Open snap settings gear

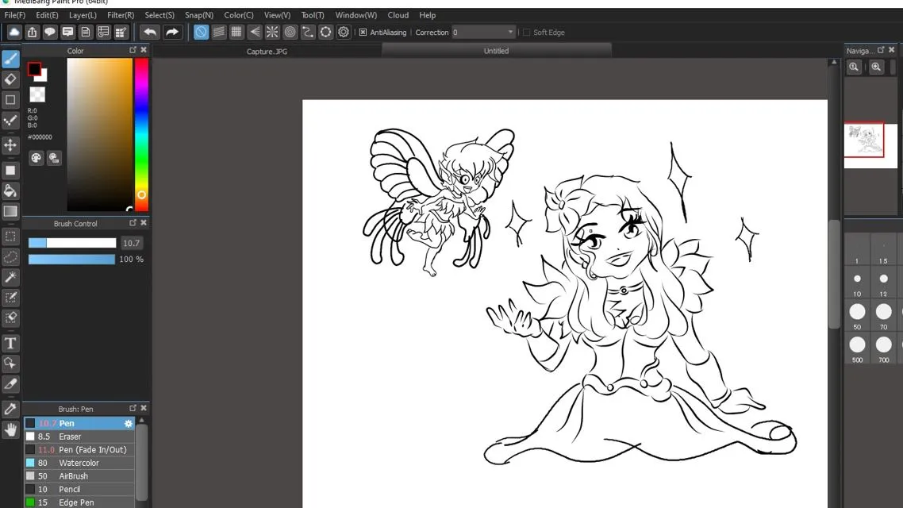coord(344,33)
